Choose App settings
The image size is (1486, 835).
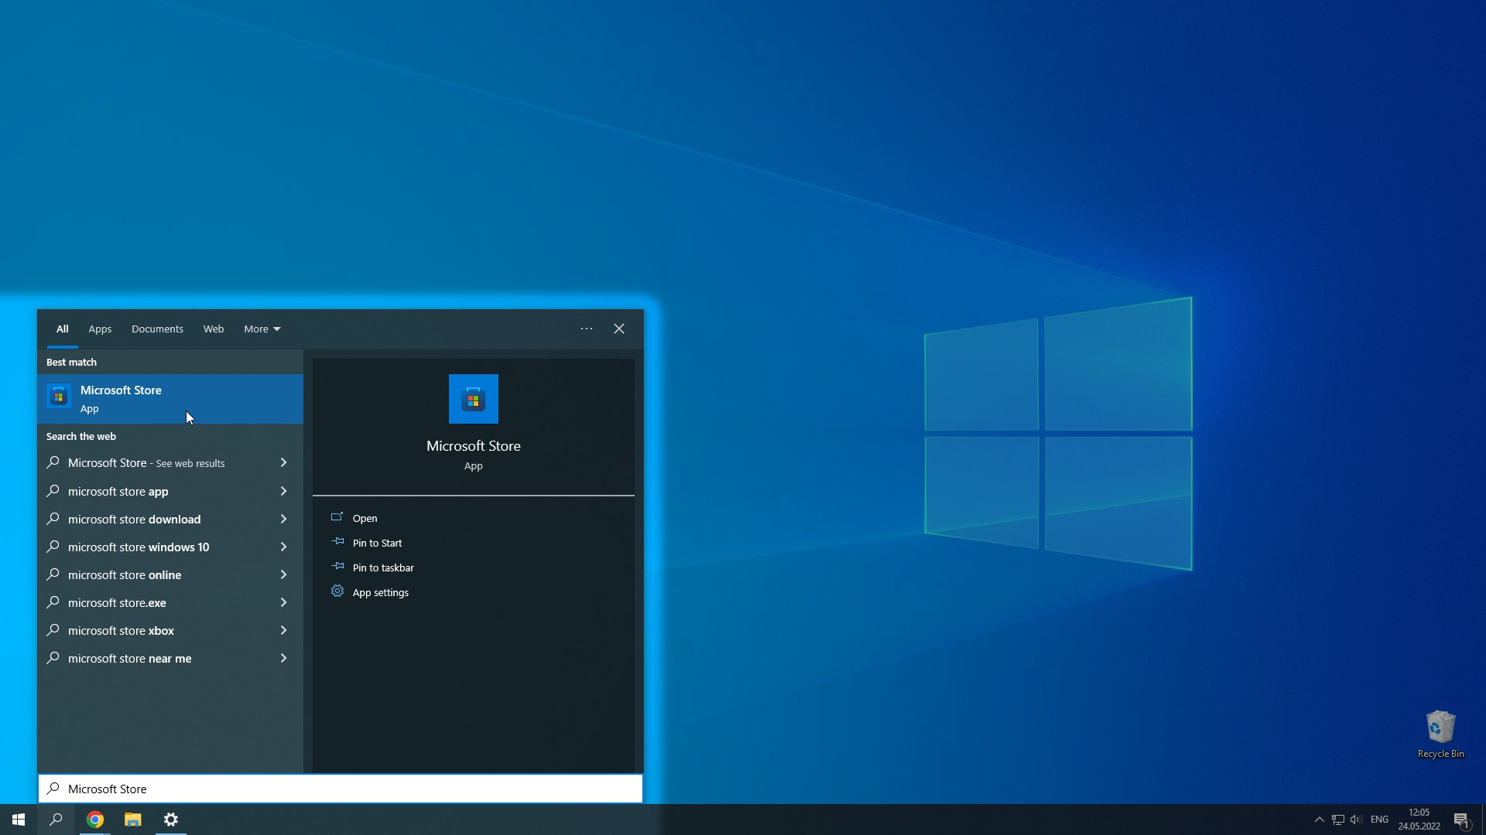[x=474, y=592]
